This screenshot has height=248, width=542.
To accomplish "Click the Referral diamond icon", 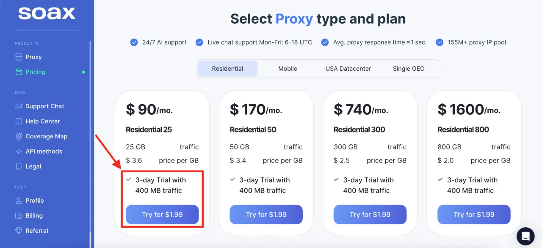I will [19, 231].
